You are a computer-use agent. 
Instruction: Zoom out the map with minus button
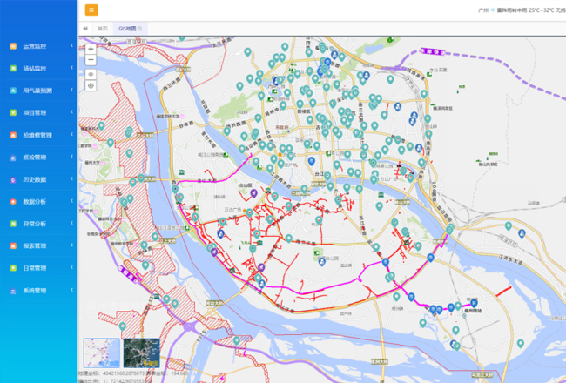[x=91, y=61]
